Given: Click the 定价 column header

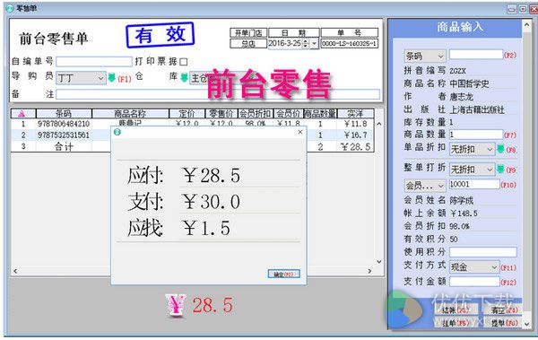Looking at the screenshot, I should (187, 114).
